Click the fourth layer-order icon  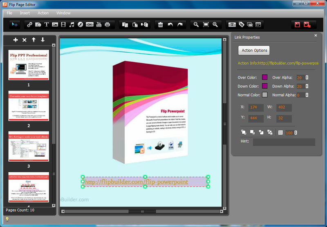click(x=270, y=132)
